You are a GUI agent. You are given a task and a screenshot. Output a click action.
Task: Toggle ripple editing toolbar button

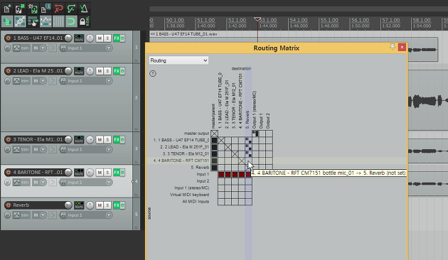point(33,21)
